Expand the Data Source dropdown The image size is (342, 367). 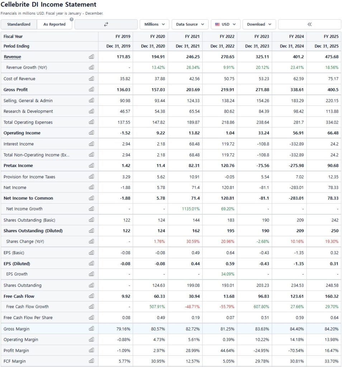pos(190,24)
